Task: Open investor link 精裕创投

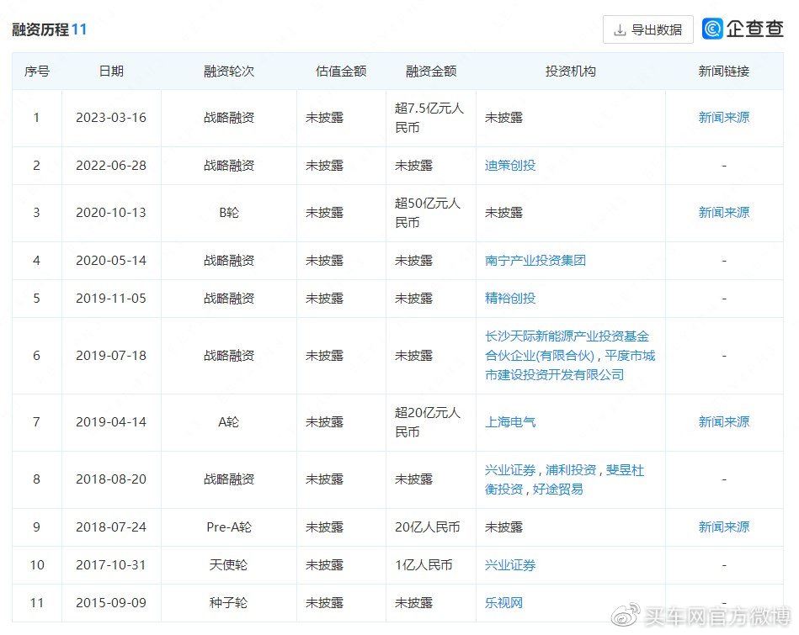Action: [x=510, y=299]
